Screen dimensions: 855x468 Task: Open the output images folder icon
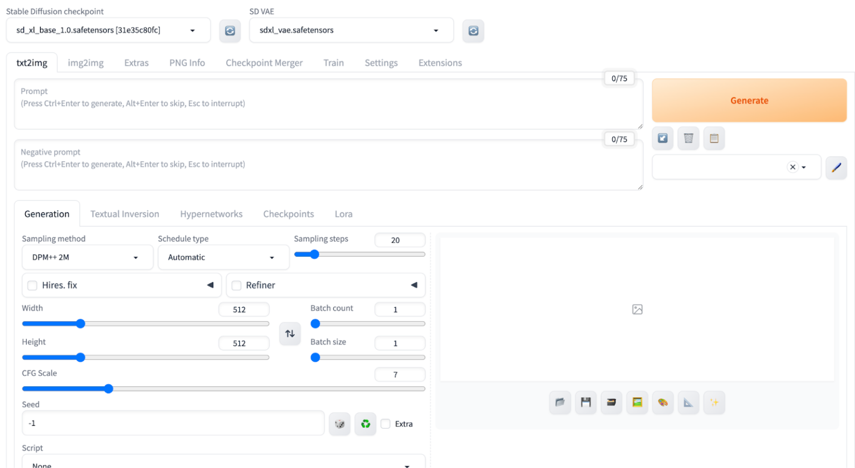pyautogui.click(x=560, y=402)
